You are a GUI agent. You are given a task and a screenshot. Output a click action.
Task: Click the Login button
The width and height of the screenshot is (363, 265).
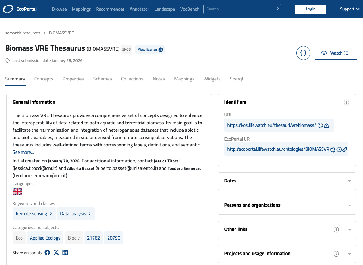tap(310, 9)
